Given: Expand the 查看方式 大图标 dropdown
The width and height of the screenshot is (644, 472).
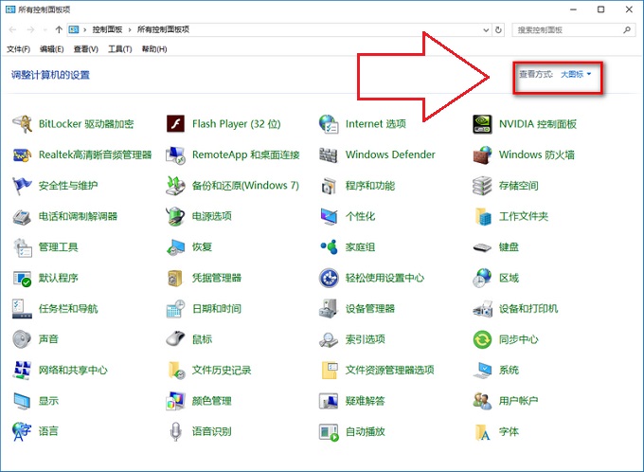Looking at the screenshot, I should click(x=576, y=74).
